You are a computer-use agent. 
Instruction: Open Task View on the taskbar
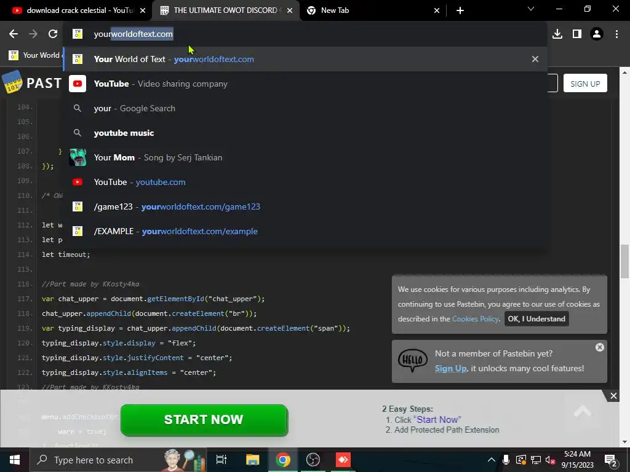point(221,460)
